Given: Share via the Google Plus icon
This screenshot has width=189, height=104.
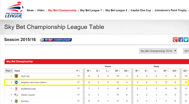Looking at the screenshot, I should pos(175,40).
